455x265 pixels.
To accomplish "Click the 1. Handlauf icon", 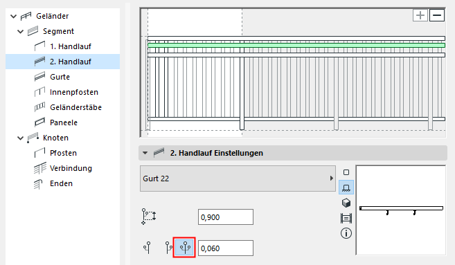I will [x=39, y=46].
